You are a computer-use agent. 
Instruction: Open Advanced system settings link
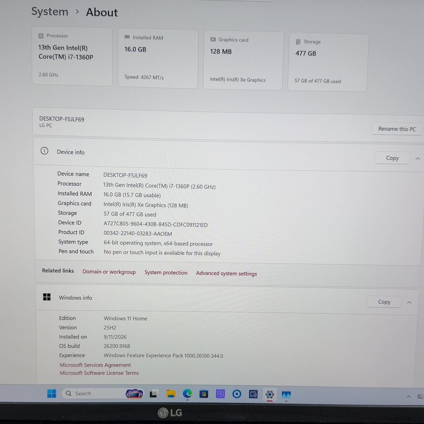pos(226,273)
